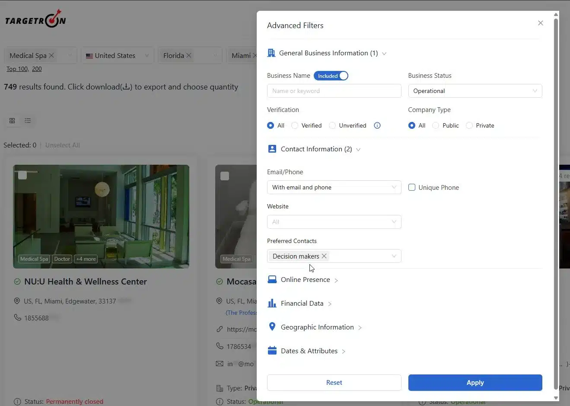Remove the Decision makers tag

tap(324, 256)
